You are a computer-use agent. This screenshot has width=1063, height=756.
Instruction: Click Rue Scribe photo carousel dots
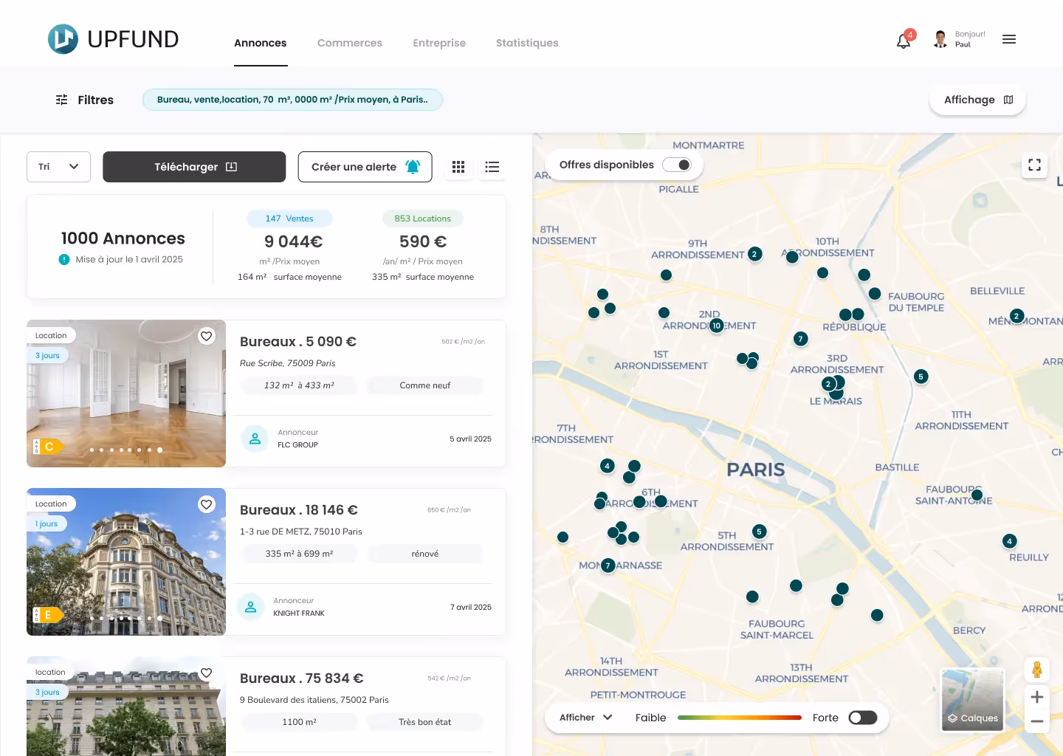coord(125,450)
